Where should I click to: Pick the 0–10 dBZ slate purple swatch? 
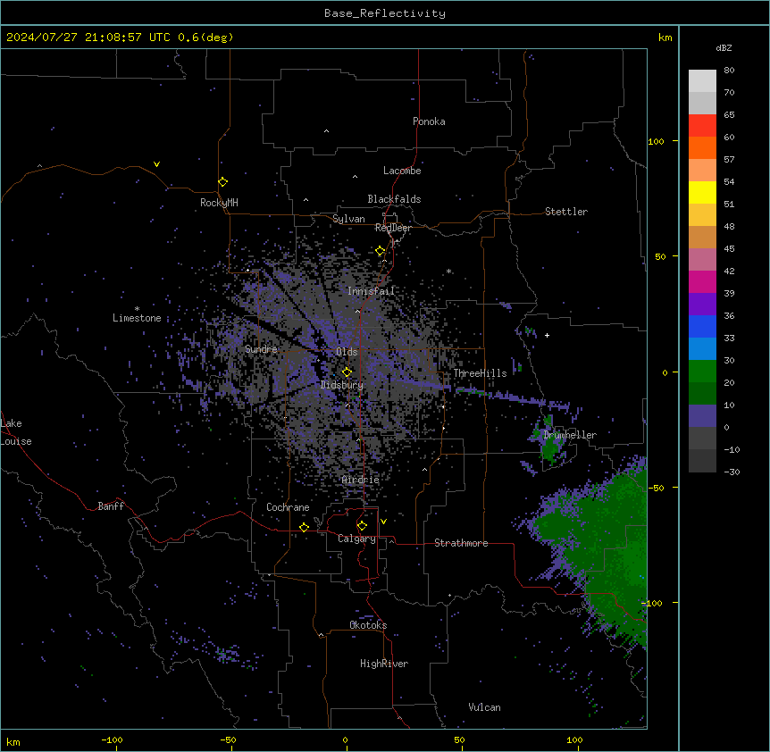pyautogui.click(x=702, y=416)
